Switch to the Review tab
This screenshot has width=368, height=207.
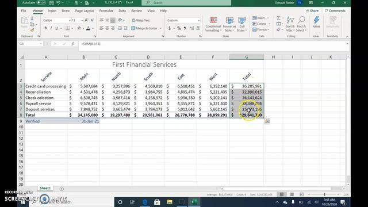click(136, 11)
